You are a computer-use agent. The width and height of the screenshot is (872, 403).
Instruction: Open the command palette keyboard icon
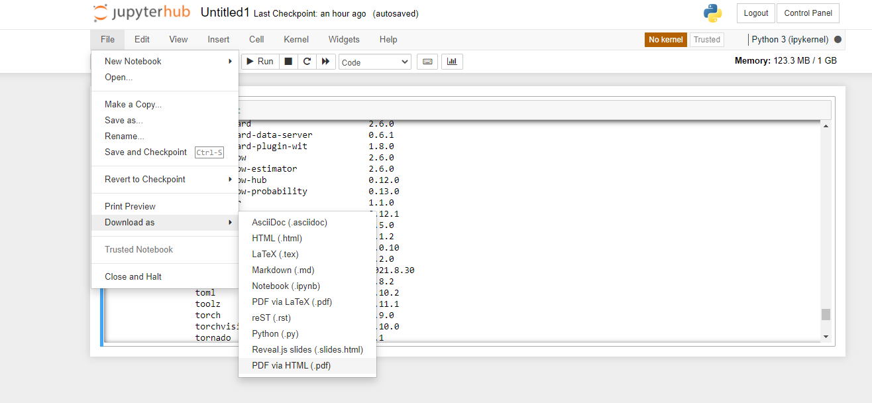(427, 62)
